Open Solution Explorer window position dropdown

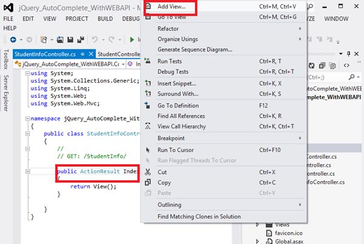tap(341, 54)
